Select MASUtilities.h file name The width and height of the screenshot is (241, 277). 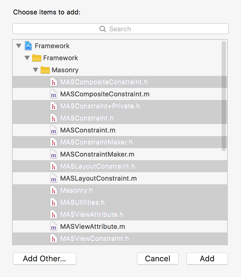pyautogui.click(x=83, y=202)
